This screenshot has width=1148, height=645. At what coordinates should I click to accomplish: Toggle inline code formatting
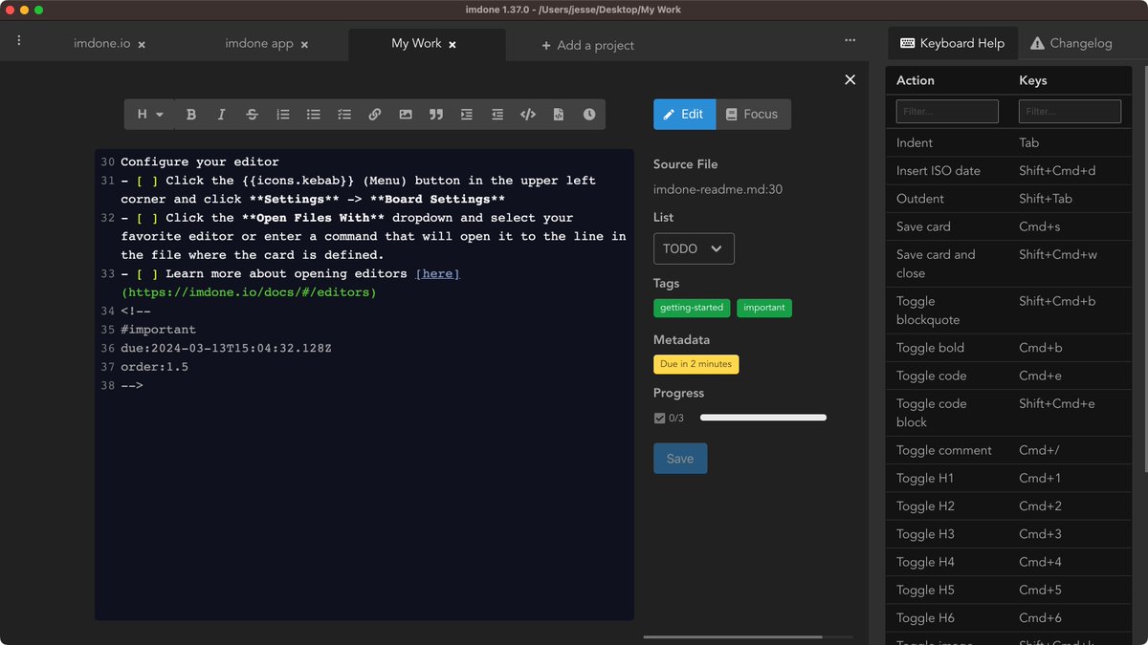click(x=528, y=115)
